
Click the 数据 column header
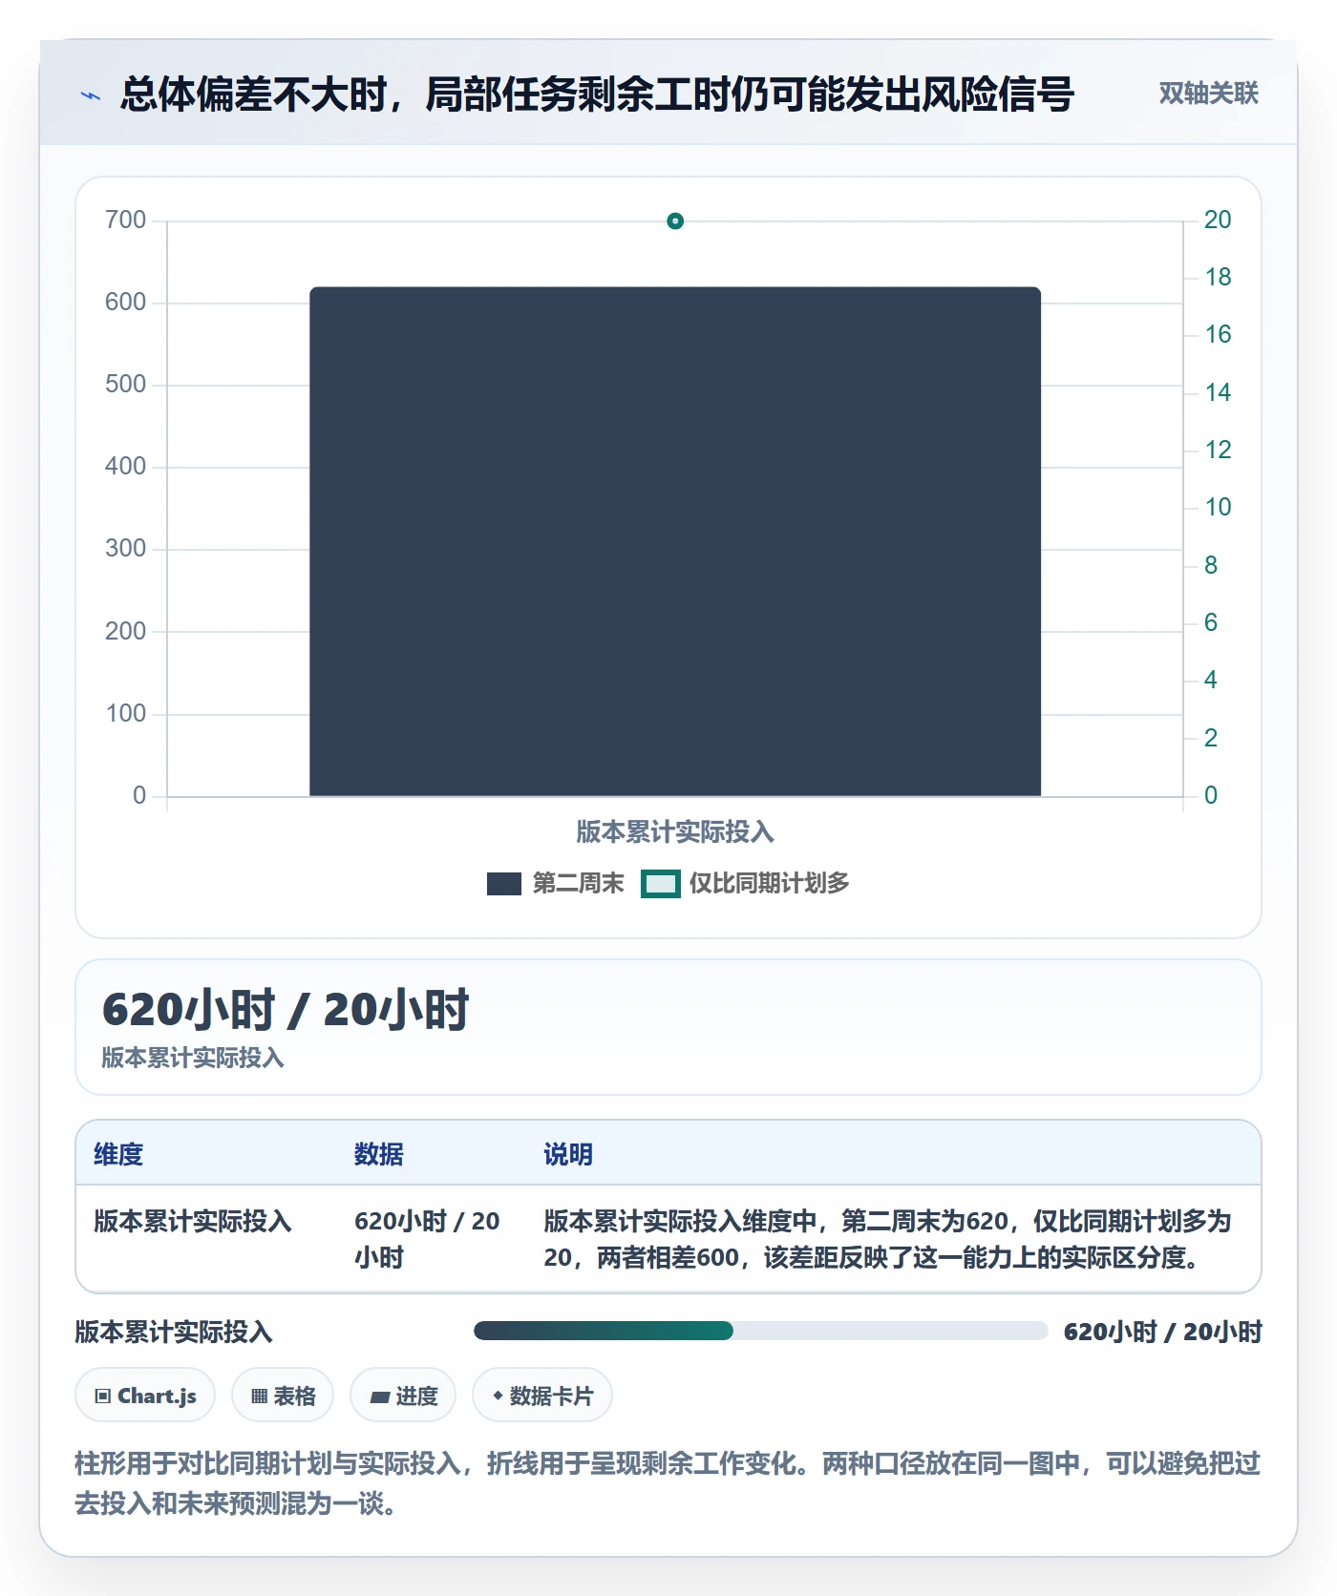click(x=379, y=1154)
